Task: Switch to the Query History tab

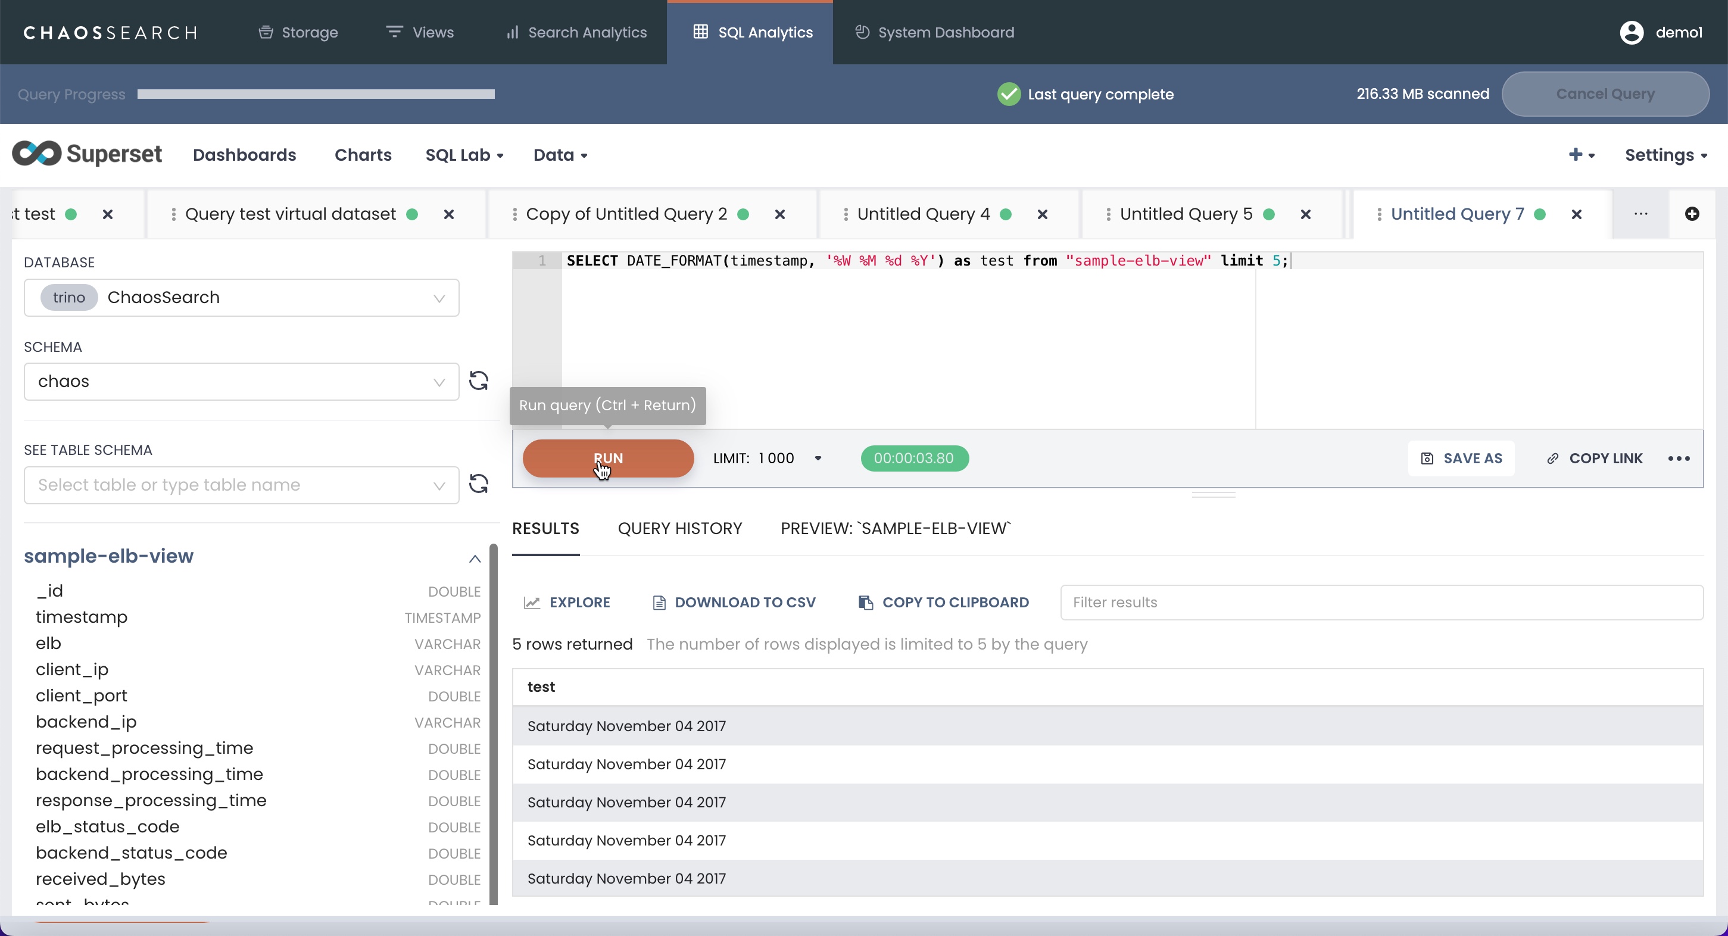Action: [679, 528]
